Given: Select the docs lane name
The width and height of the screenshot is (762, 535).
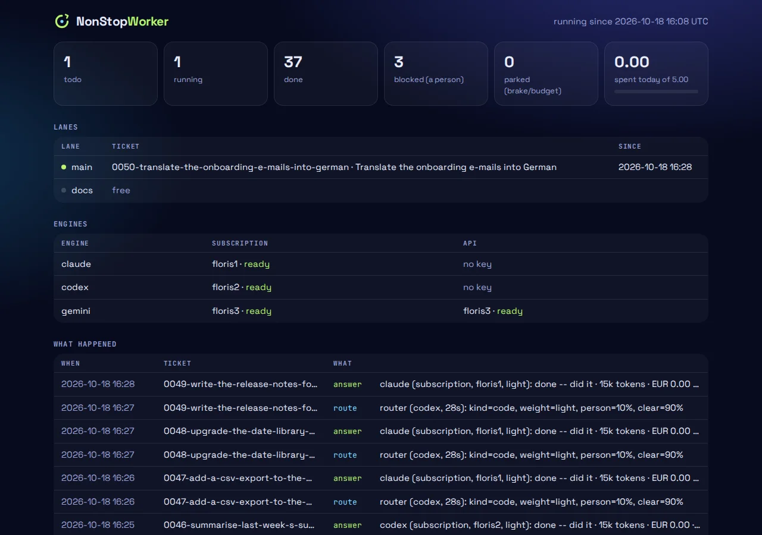Looking at the screenshot, I should point(82,190).
